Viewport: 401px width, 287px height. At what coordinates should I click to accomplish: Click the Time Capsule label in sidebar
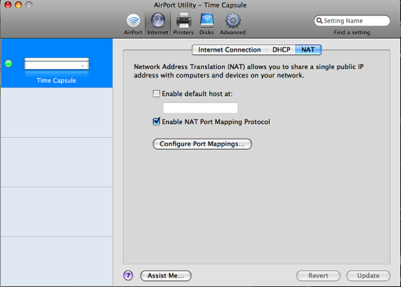[x=56, y=80]
